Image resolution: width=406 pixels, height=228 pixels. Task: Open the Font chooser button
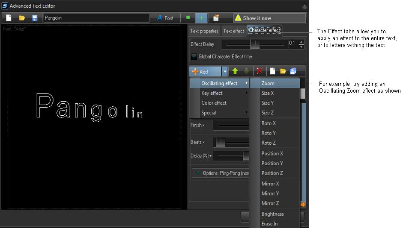[165, 18]
